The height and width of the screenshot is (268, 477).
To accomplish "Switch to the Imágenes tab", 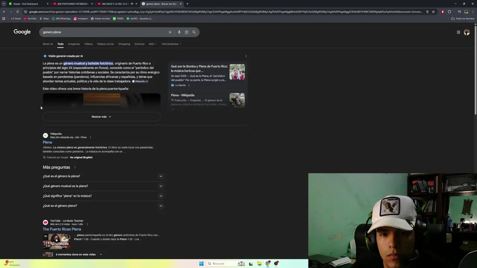I will tap(74, 44).
